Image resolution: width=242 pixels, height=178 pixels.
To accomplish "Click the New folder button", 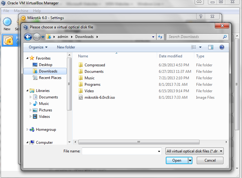I will point(66,47).
